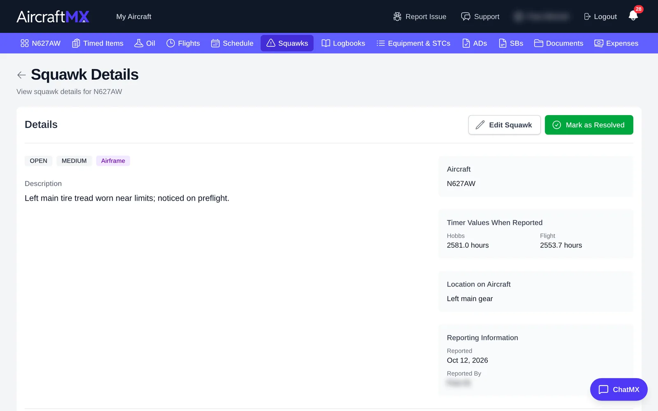Click the Logbooks open book icon
This screenshot has height=411, width=658.
coord(326,43)
